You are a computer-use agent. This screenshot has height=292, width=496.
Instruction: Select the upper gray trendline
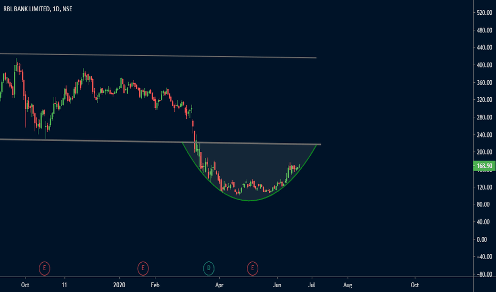click(158, 56)
